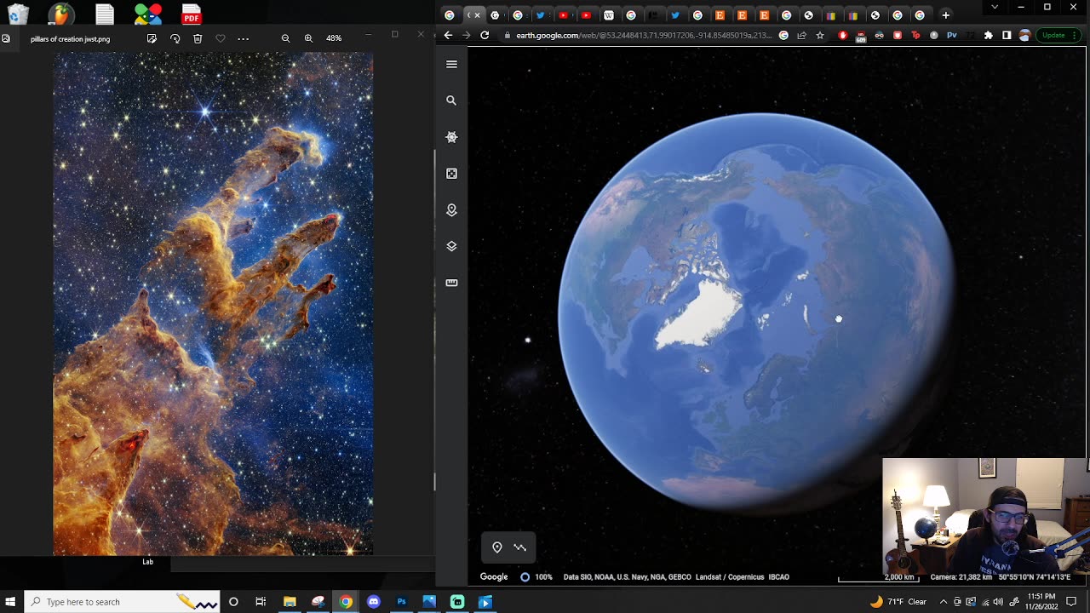Open Voyager ship's wheel icon
This screenshot has height=613, width=1090.
click(451, 137)
